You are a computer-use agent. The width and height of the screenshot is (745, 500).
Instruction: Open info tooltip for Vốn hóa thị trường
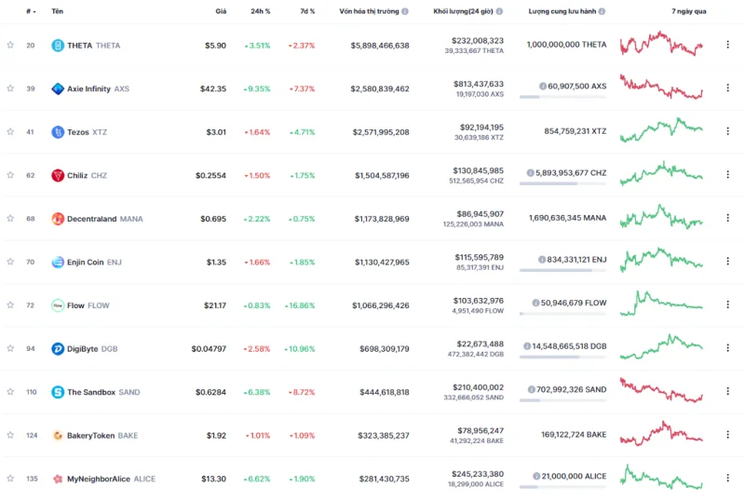click(x=405, y=11)
